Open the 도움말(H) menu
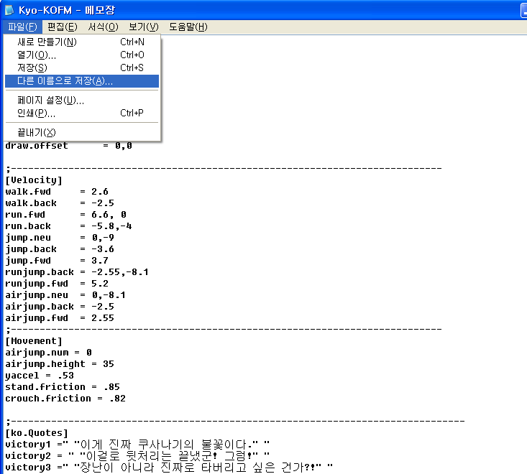This screenshot has height=474, width=527. [x=188, y=27]
